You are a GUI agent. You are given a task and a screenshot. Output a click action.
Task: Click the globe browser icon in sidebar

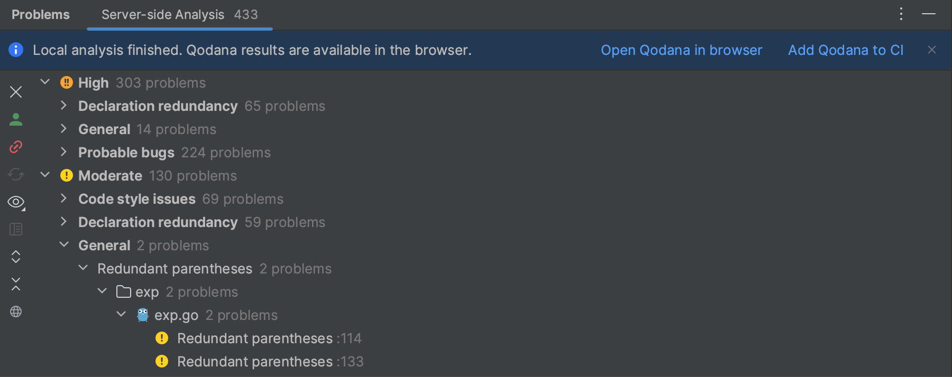tap(16, 312)
